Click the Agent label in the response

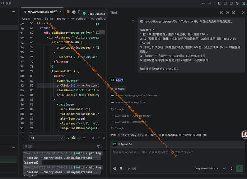[x=120, y=80]
